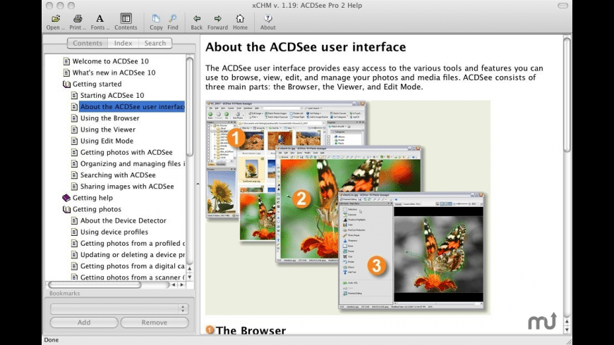Expand the Getting help book icon
Screen dimensions: 614x345
click(x=66, y=198)
